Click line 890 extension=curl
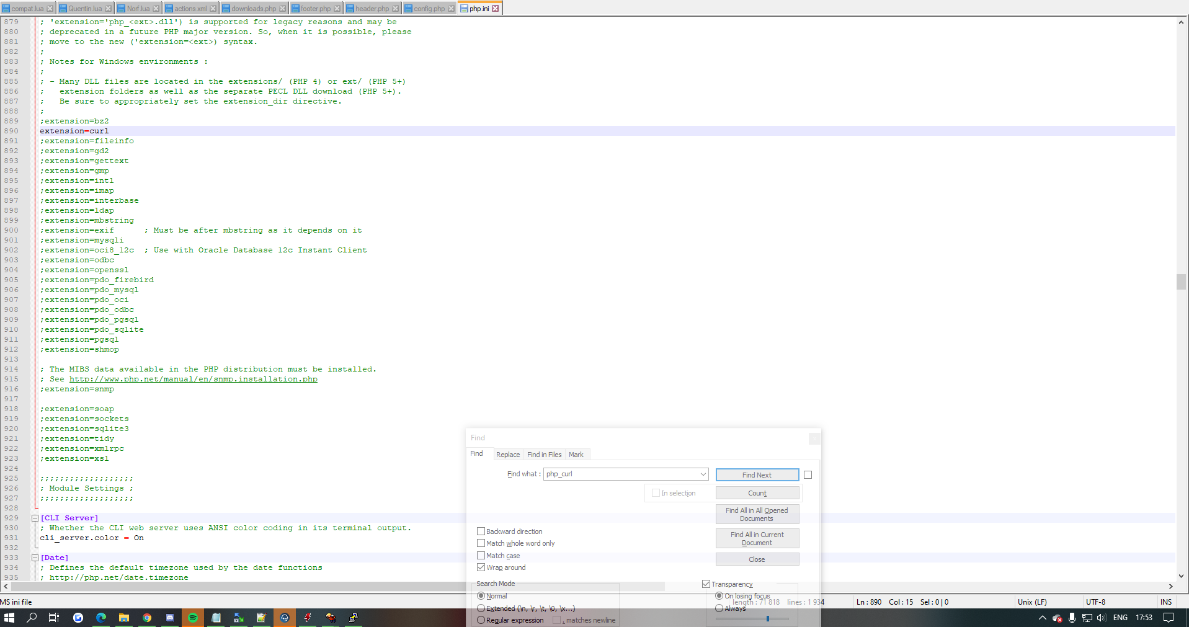1189x627 pixels. (x=74, y=131)
